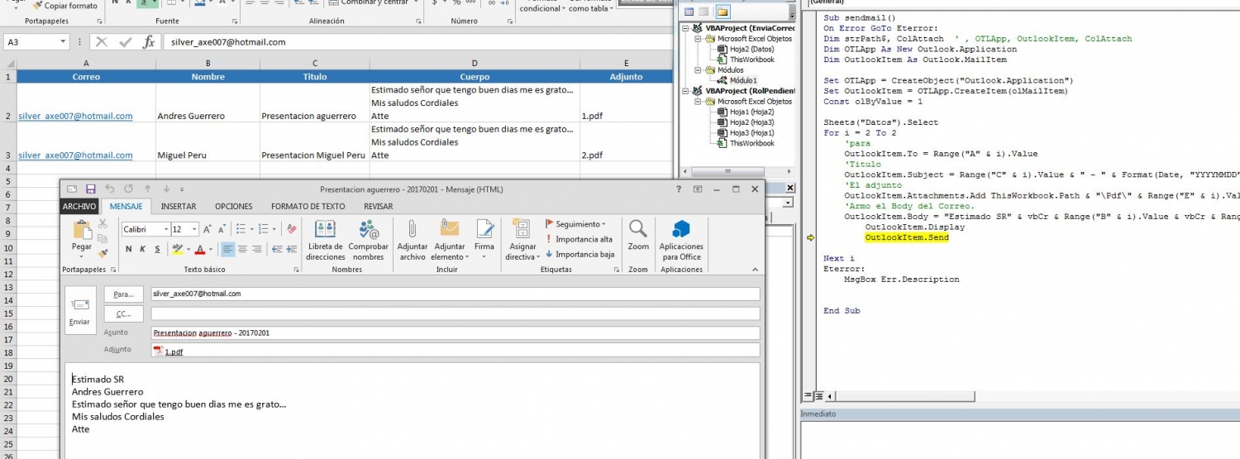Viewport: 1240px width, 459px height.
Task: Open the font size 12 dropdown
Action: [x=194, y=229]
